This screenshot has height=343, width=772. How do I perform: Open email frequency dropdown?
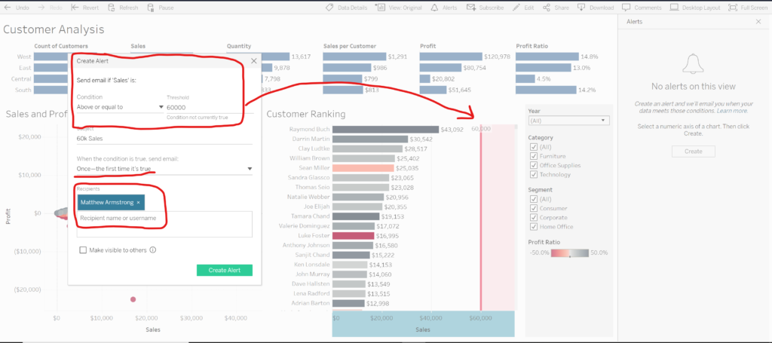pyautogui.click(x=164, y=169)
